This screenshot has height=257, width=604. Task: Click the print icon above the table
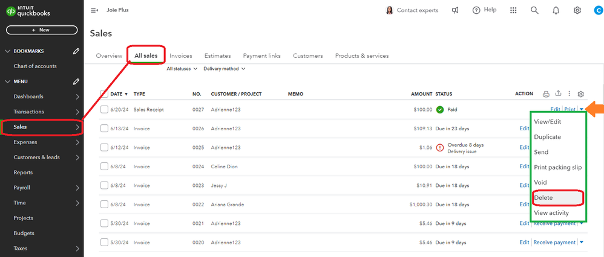pos(546,94)
